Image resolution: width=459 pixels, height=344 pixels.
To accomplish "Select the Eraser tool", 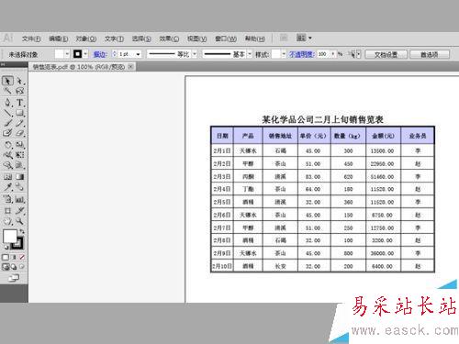I will point(20,133).
